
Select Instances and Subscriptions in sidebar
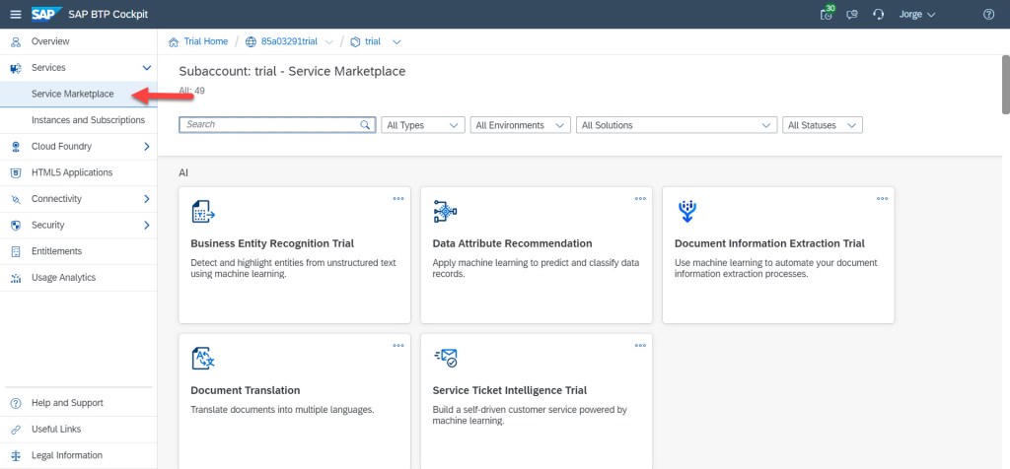coord(88,120)
